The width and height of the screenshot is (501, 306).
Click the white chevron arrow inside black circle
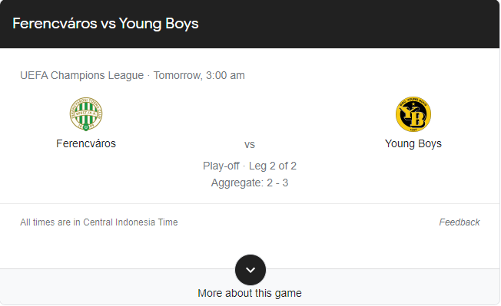[x=250, y=270]
